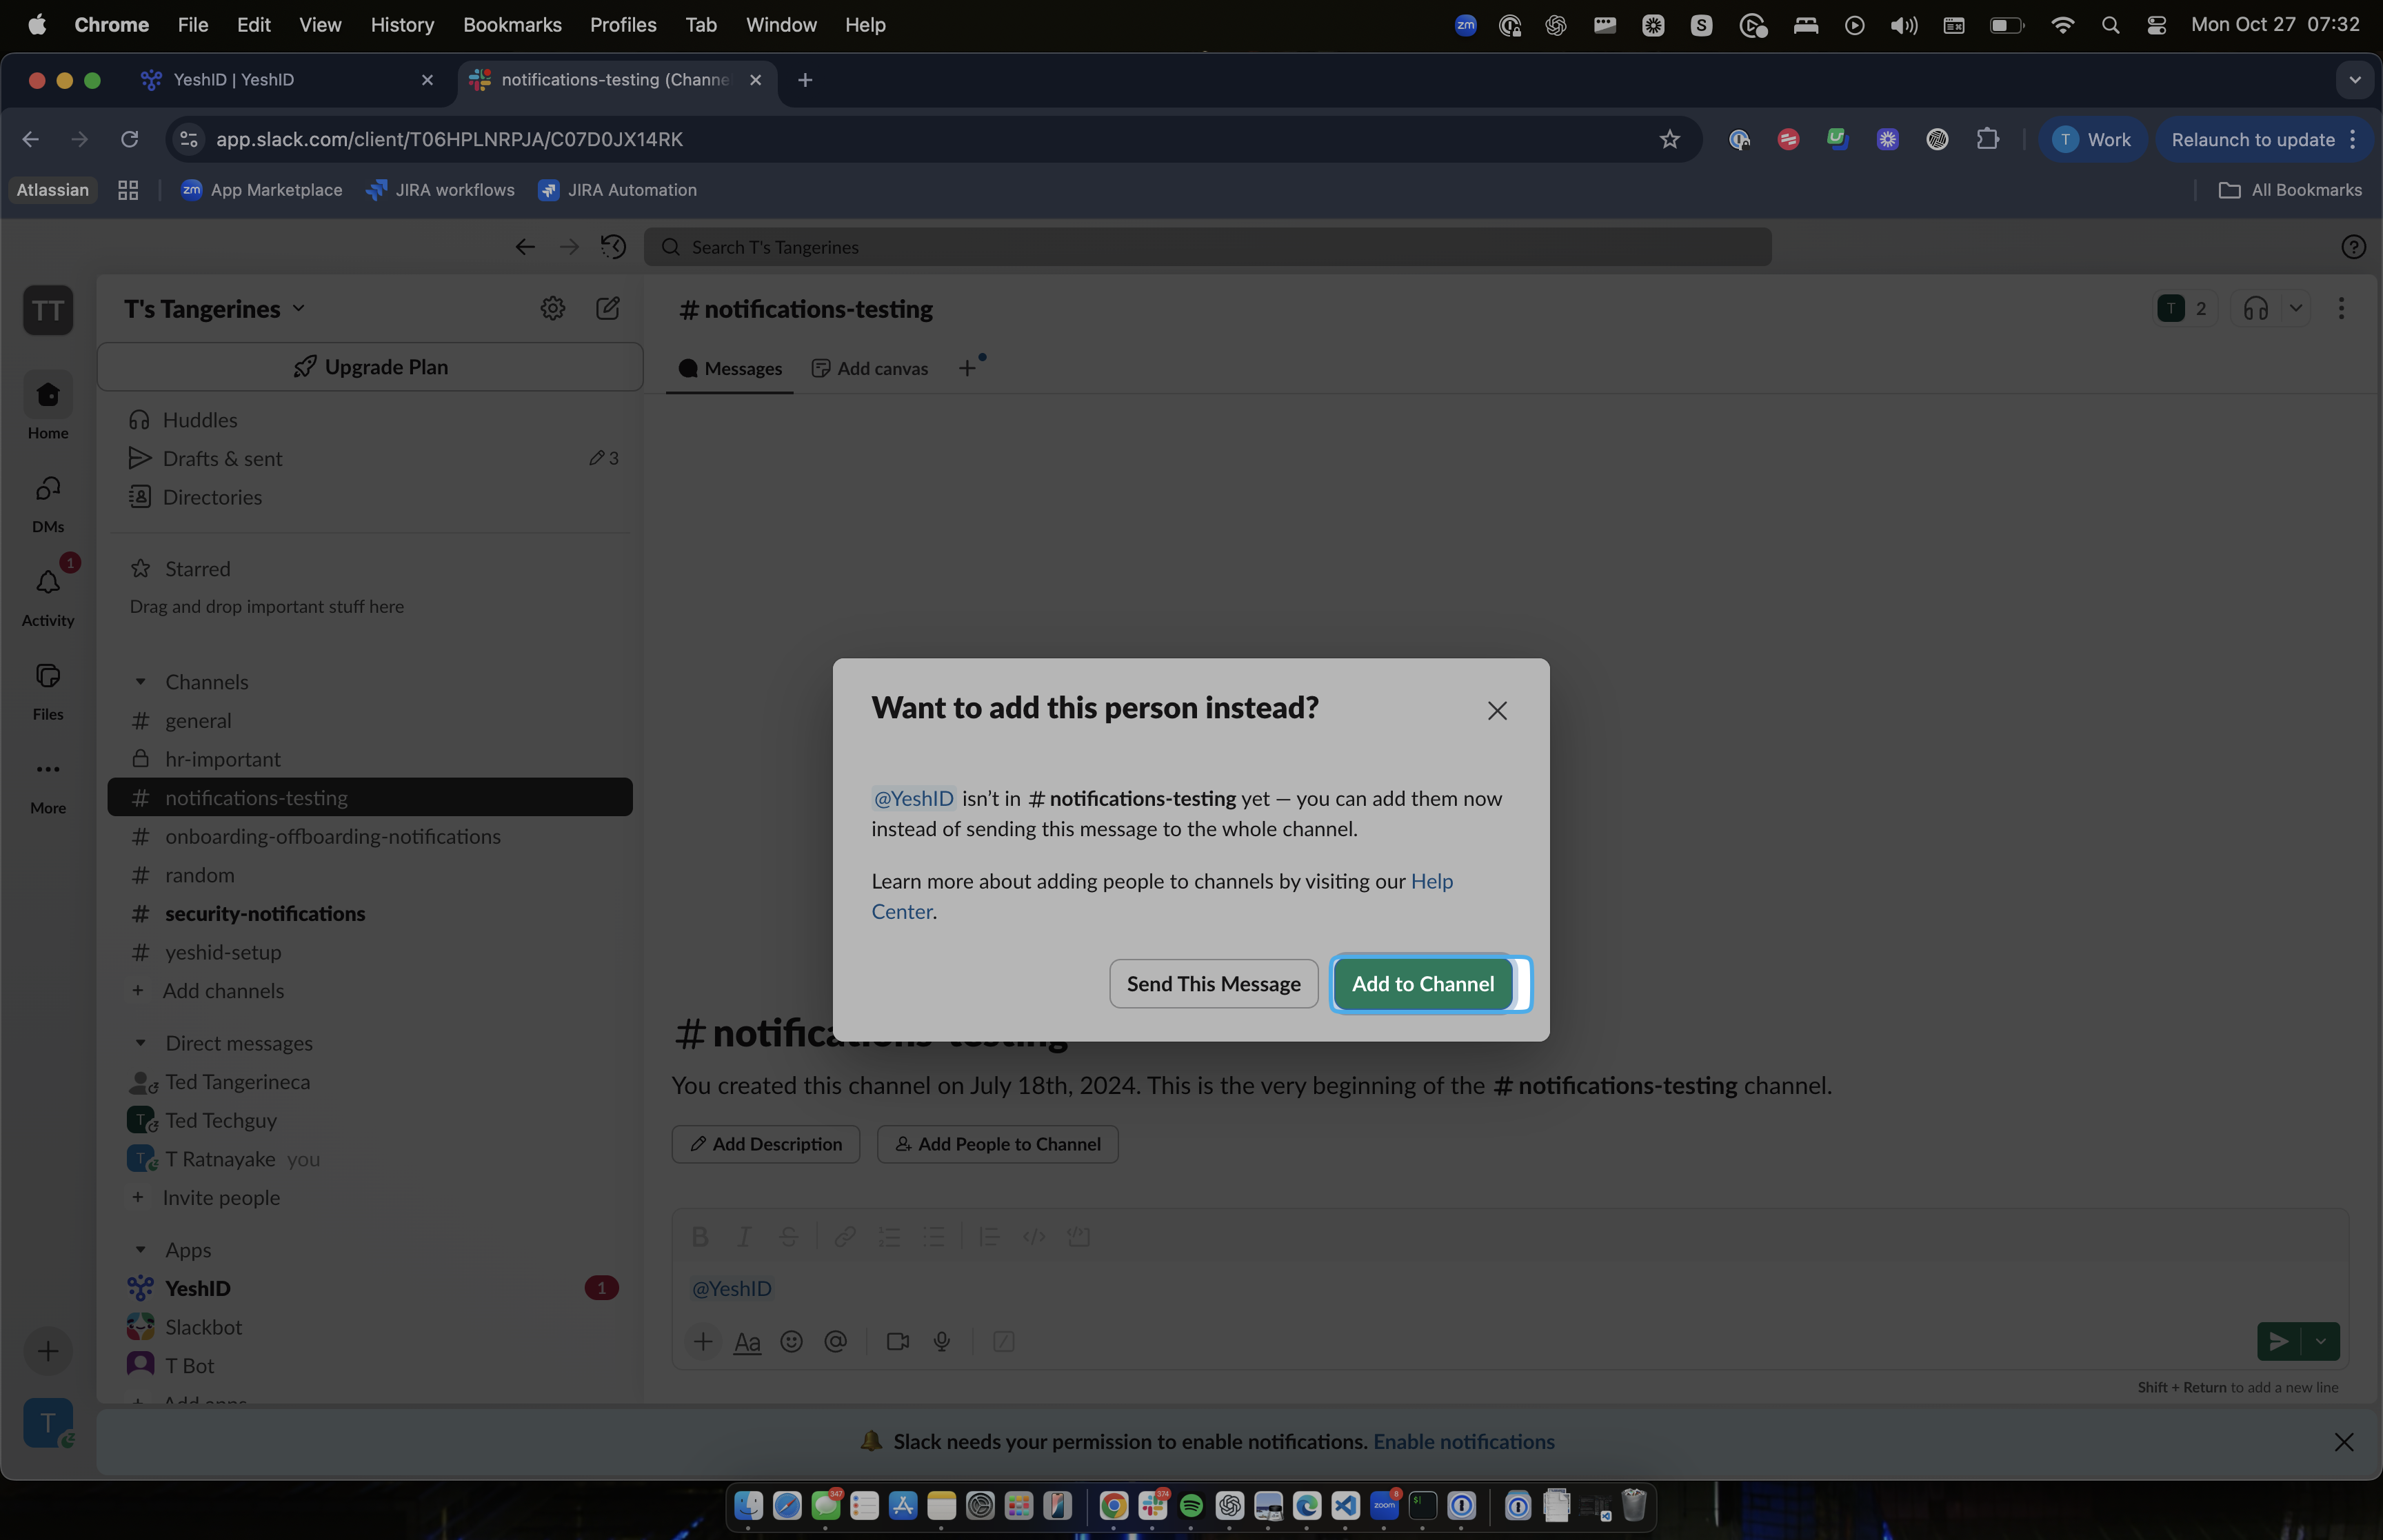Open workspace settings gear icon
This screenshot has height=1540, width=2383.
553,308
